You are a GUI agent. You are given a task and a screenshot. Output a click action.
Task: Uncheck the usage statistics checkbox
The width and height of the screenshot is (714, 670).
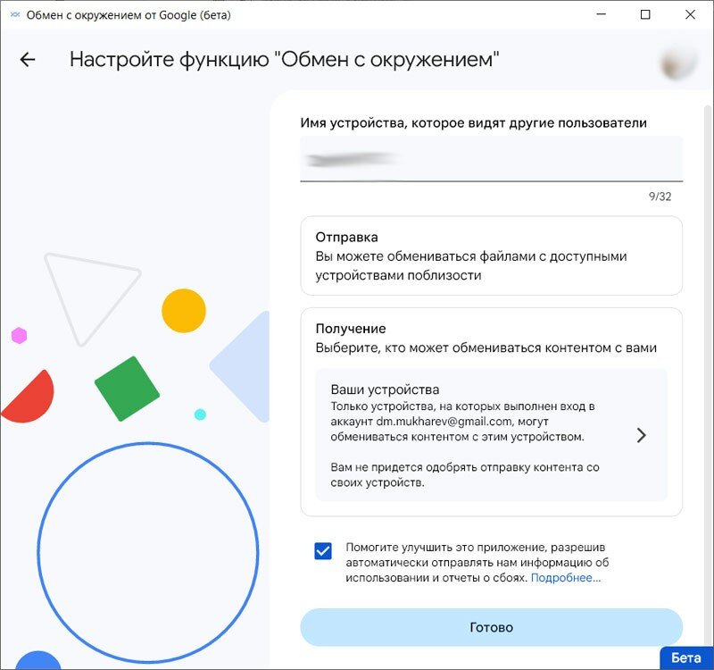(323, 551)
